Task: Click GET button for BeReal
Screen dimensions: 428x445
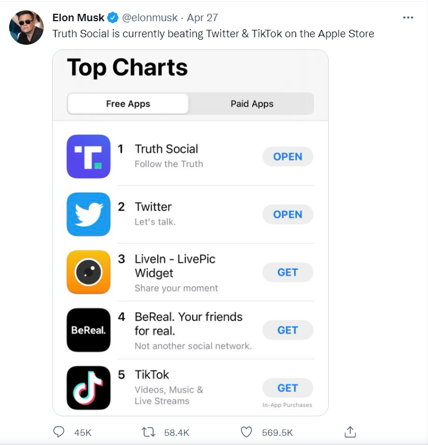Action: pyautogui.click(x=287, y=330)
